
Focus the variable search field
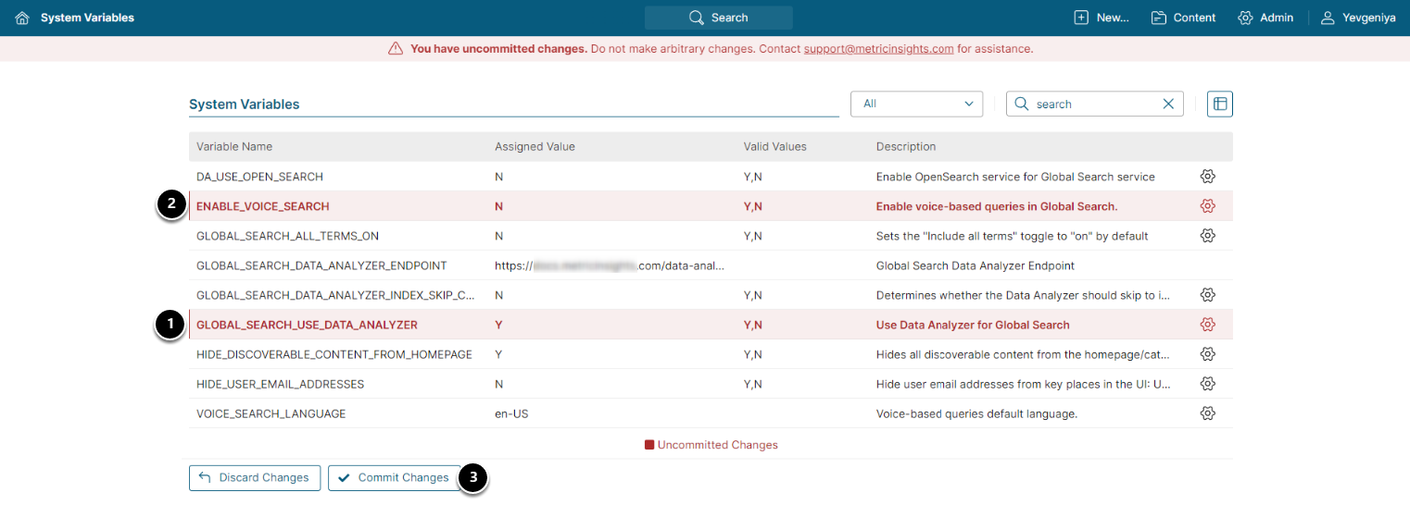coord(1093,105)
